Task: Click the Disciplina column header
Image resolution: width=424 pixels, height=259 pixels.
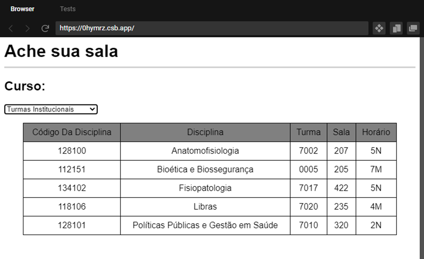Action: tap(205, 132)
